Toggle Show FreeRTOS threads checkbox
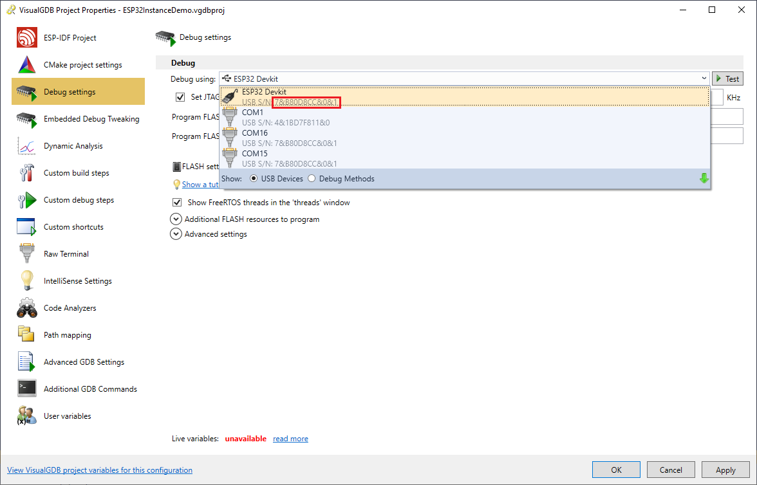 [x=177, y=202]
